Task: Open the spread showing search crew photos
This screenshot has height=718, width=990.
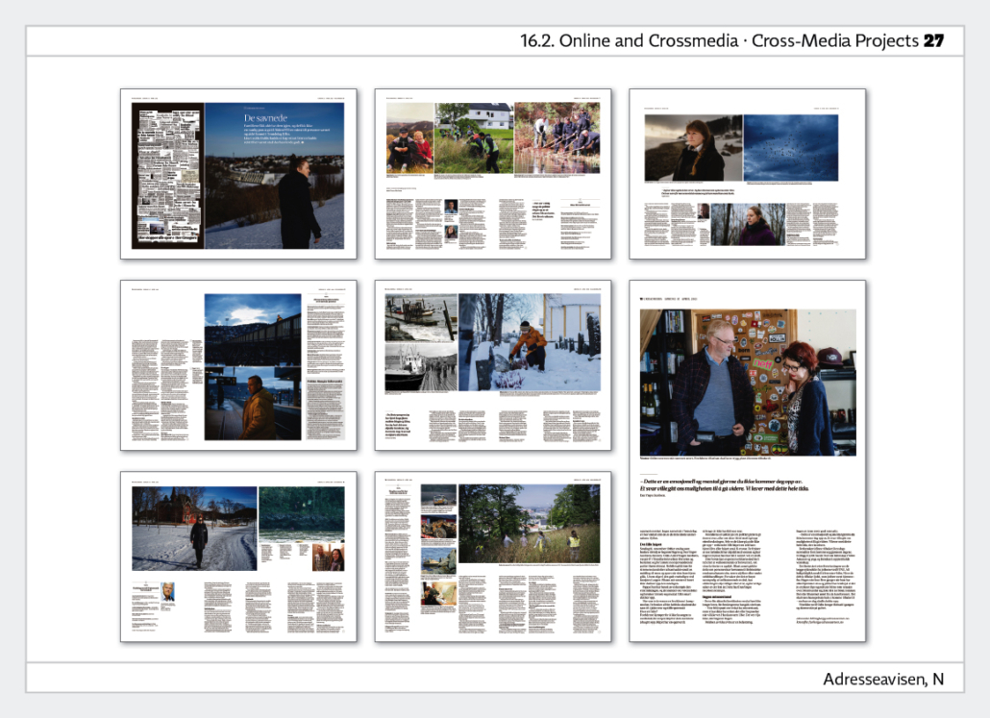Action: click(x=493, y=174)
